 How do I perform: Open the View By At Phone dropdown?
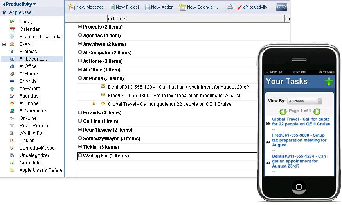pyautogui.click(x=305, y=101)
